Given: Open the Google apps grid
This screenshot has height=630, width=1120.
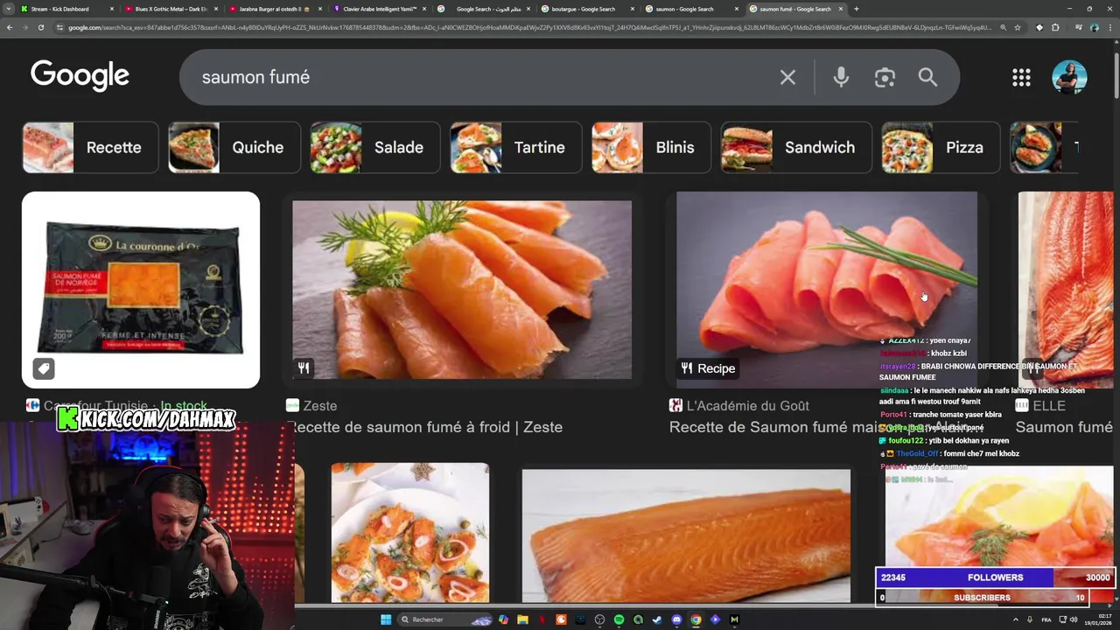Looking at the screenshot, I should 1021,77.
